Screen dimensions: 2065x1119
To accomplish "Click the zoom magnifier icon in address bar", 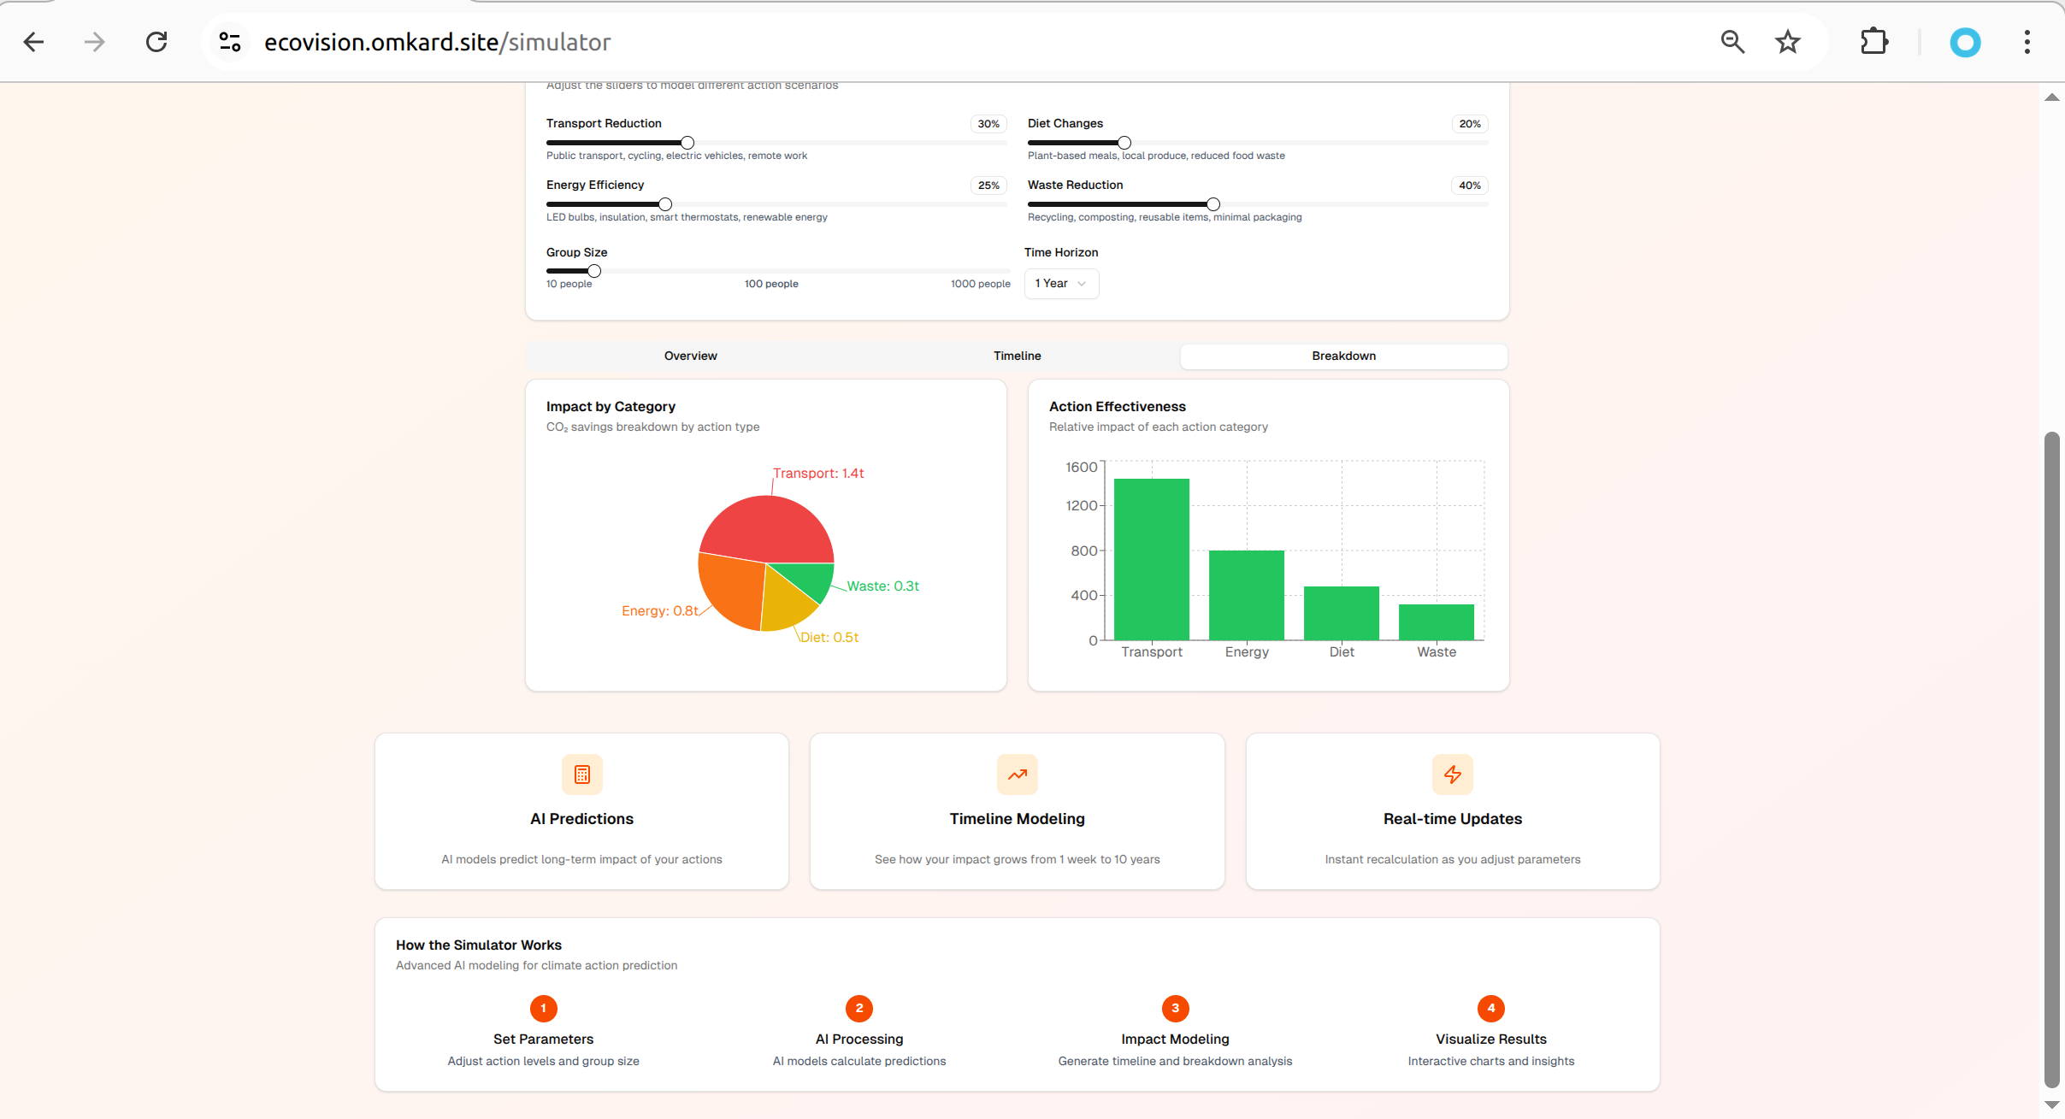I will [1732, 42].
